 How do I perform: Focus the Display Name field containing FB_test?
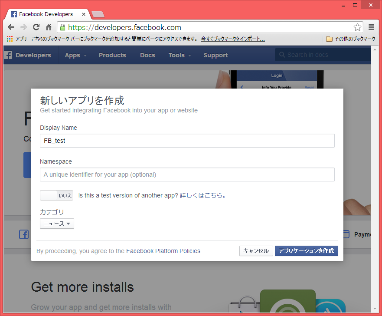[x=187, y=141]
